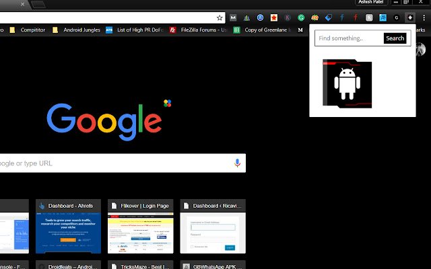Click the colored dots Google doodle icon

[168, 103]
